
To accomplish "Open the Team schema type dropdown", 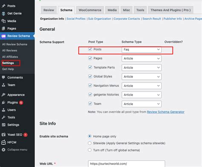I will 141,104.
